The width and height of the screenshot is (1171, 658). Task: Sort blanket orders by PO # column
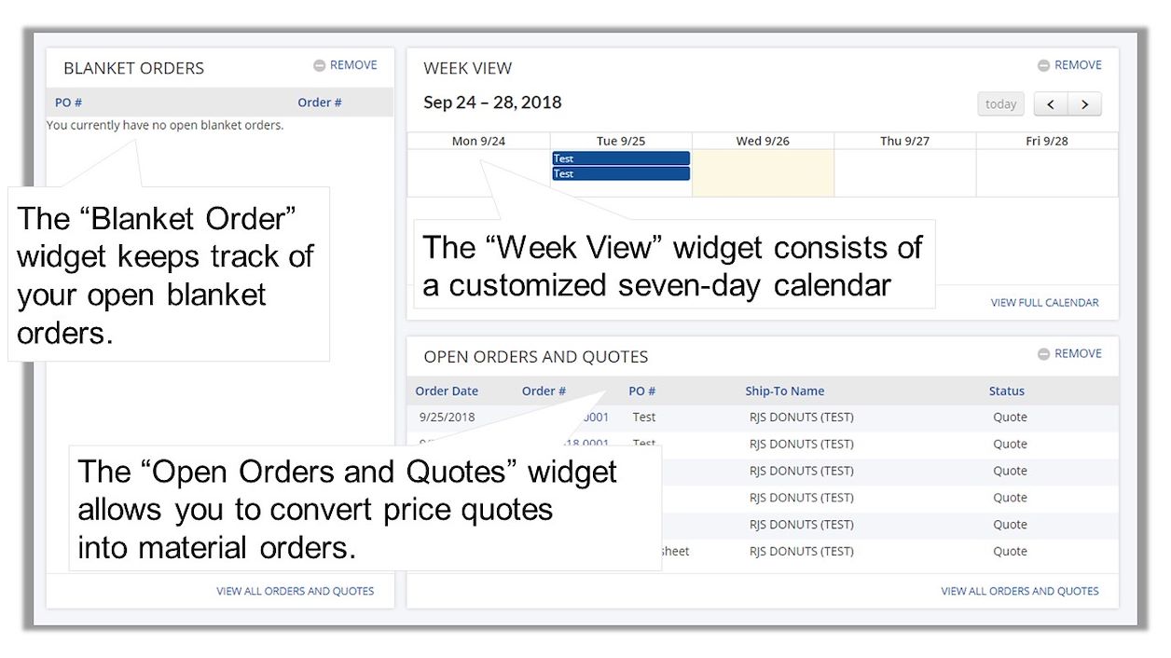coord(68,103)
